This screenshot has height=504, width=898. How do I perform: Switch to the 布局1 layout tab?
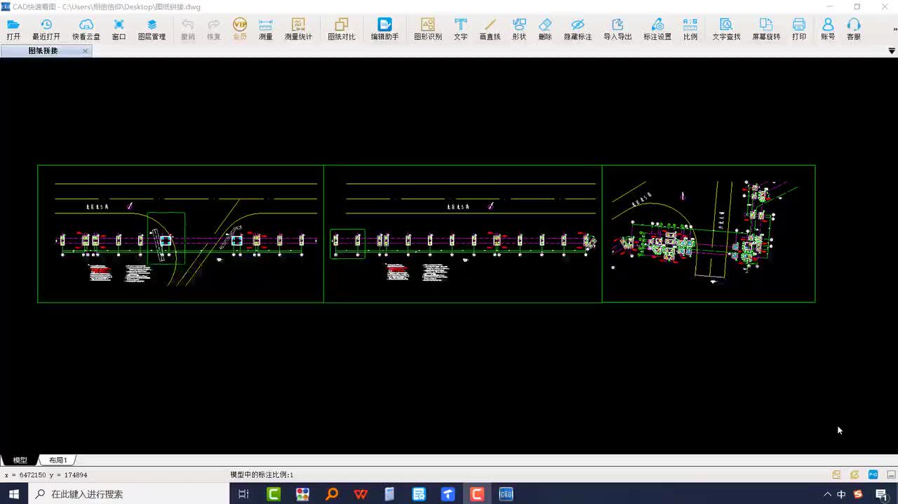coord(58,460)
